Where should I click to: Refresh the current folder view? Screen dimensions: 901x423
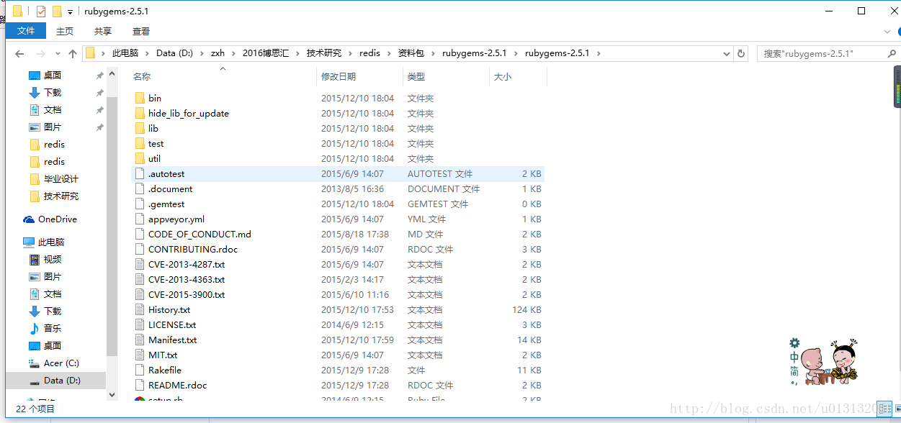pyautogui.click(x=740, y=53)
